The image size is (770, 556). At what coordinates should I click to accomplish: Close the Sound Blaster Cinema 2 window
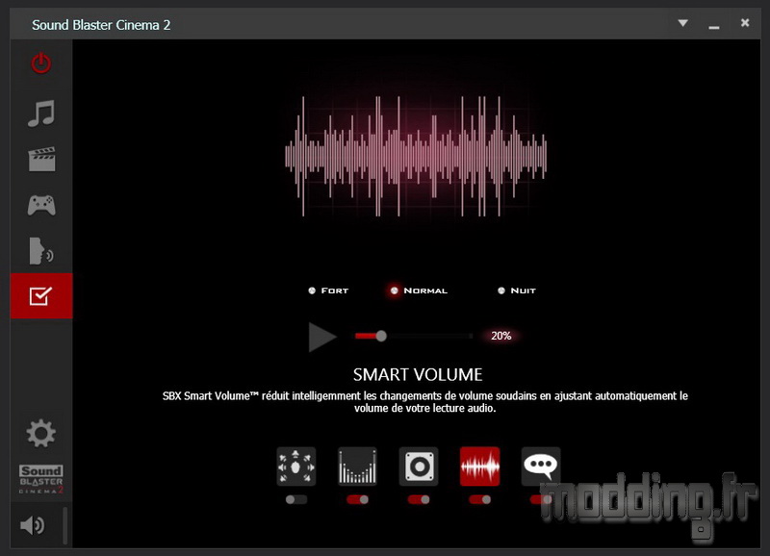(745, 22)
